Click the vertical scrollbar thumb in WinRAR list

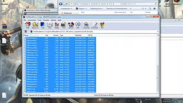(157, 78)
